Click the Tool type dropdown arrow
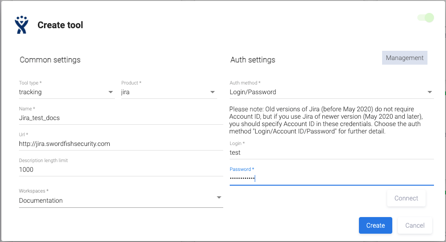This screenshot has width=446, height=242. 111,92
